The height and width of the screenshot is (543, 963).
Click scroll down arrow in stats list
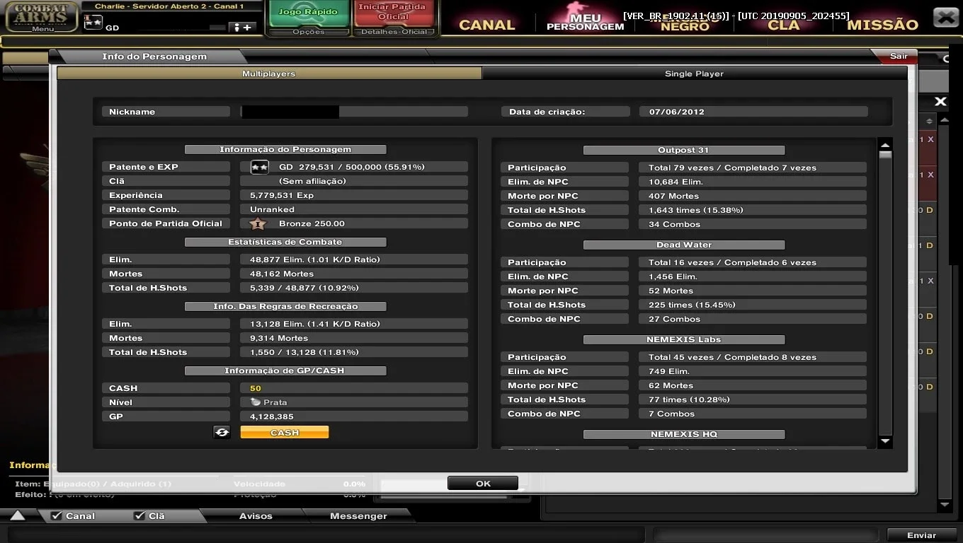[x=885, y=442]
